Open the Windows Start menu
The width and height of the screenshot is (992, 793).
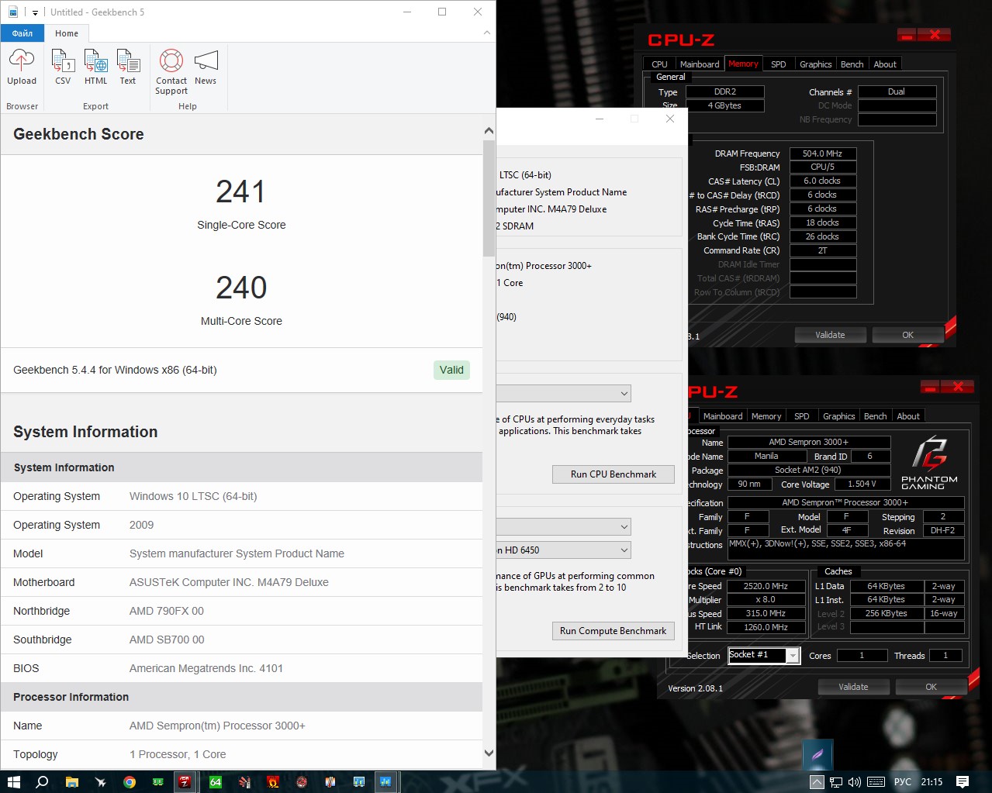pos(13,781)
